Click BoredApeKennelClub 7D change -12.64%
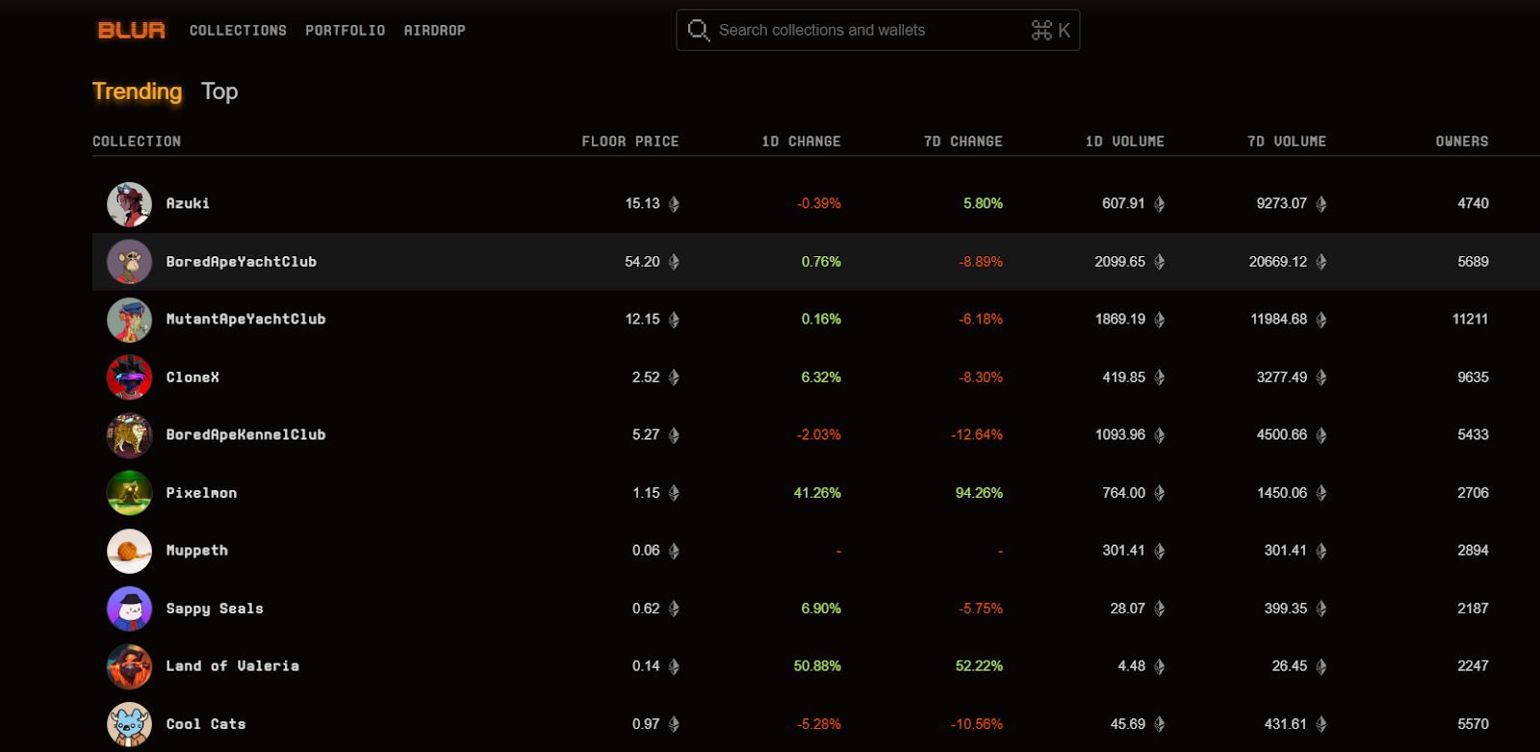The width and height of the screenshot is (1540, 752). pos(977,434)
